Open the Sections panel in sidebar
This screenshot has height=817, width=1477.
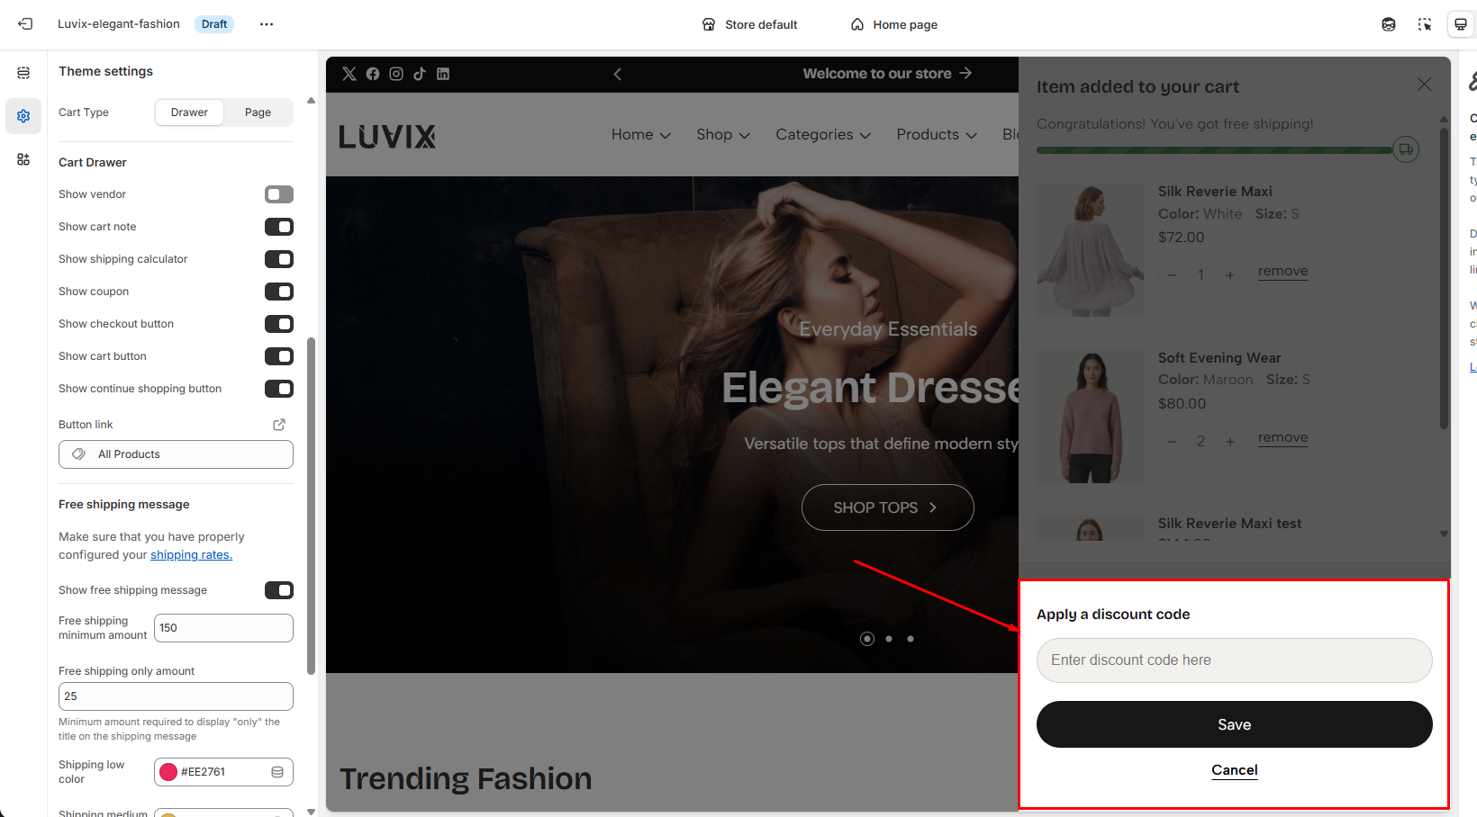tap(23, 73)
